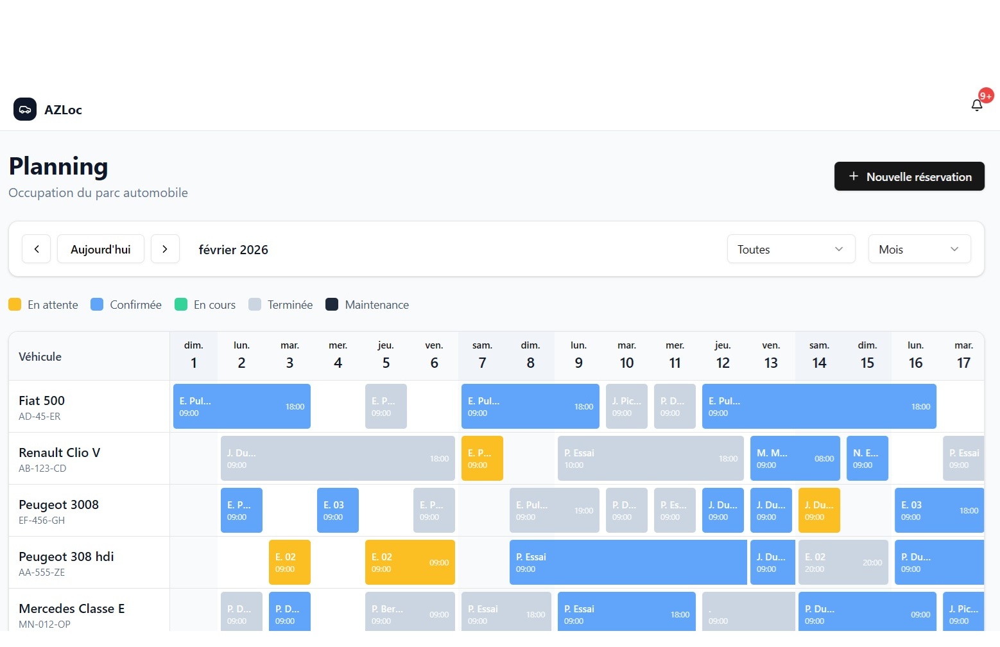Open P. Essai reservation on Peugeot 308 hdi
The image size is (1000, 647).
point(628,562)
